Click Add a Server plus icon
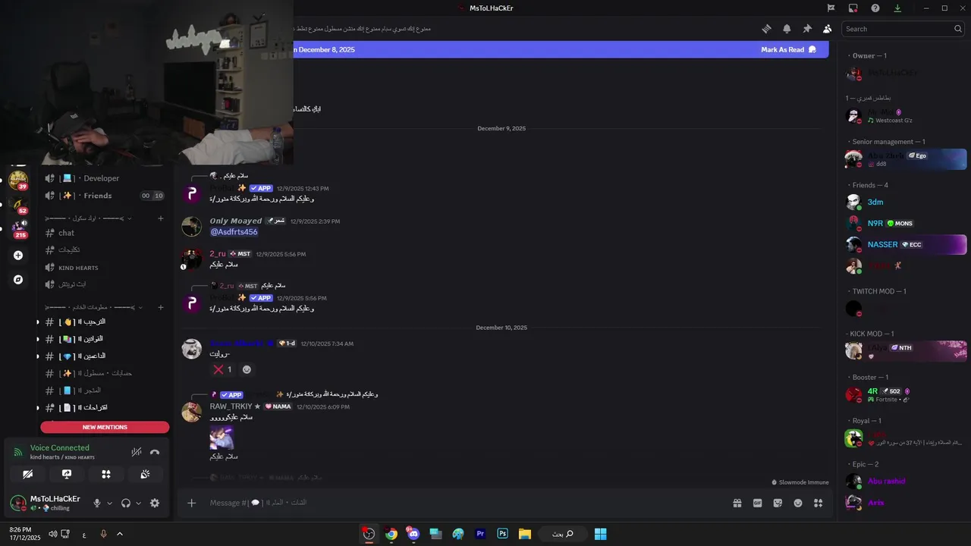 (18, 256)
